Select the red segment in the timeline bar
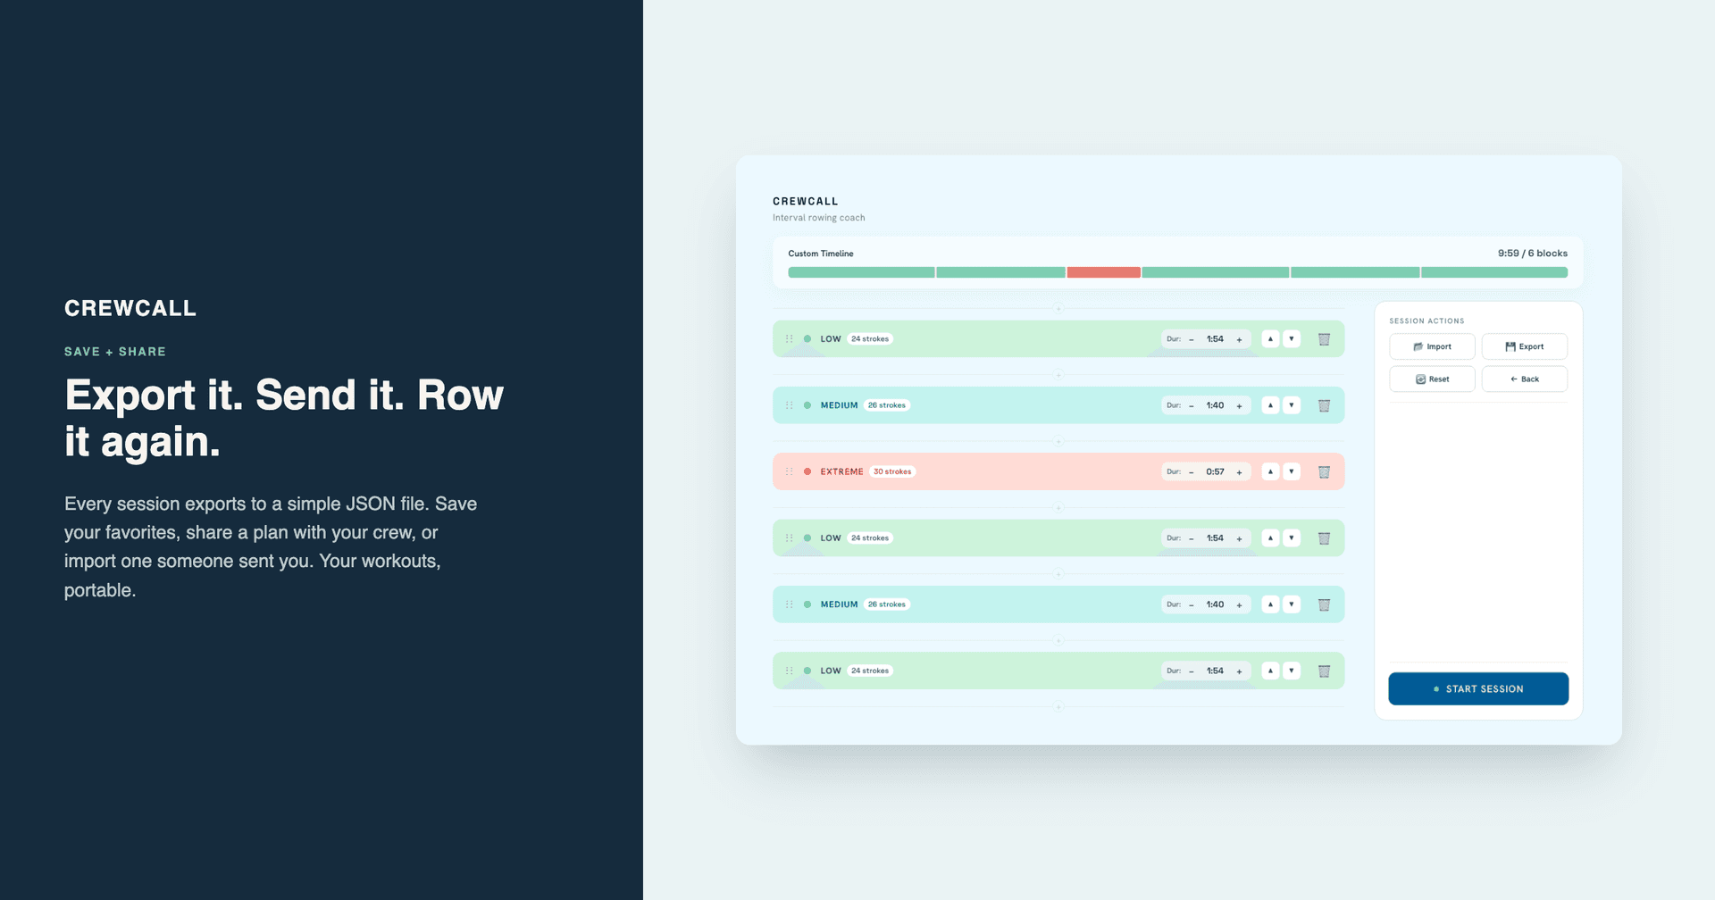The image size is (1715, 900). [1103, 272]
